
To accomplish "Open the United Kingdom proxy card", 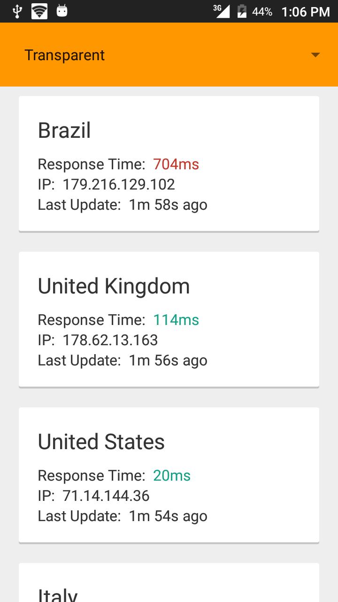I will (169, 319).
